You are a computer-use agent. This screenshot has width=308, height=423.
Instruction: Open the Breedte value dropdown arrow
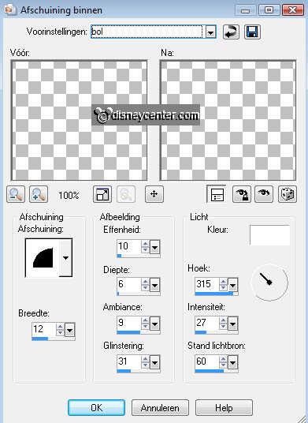(70, 330)
